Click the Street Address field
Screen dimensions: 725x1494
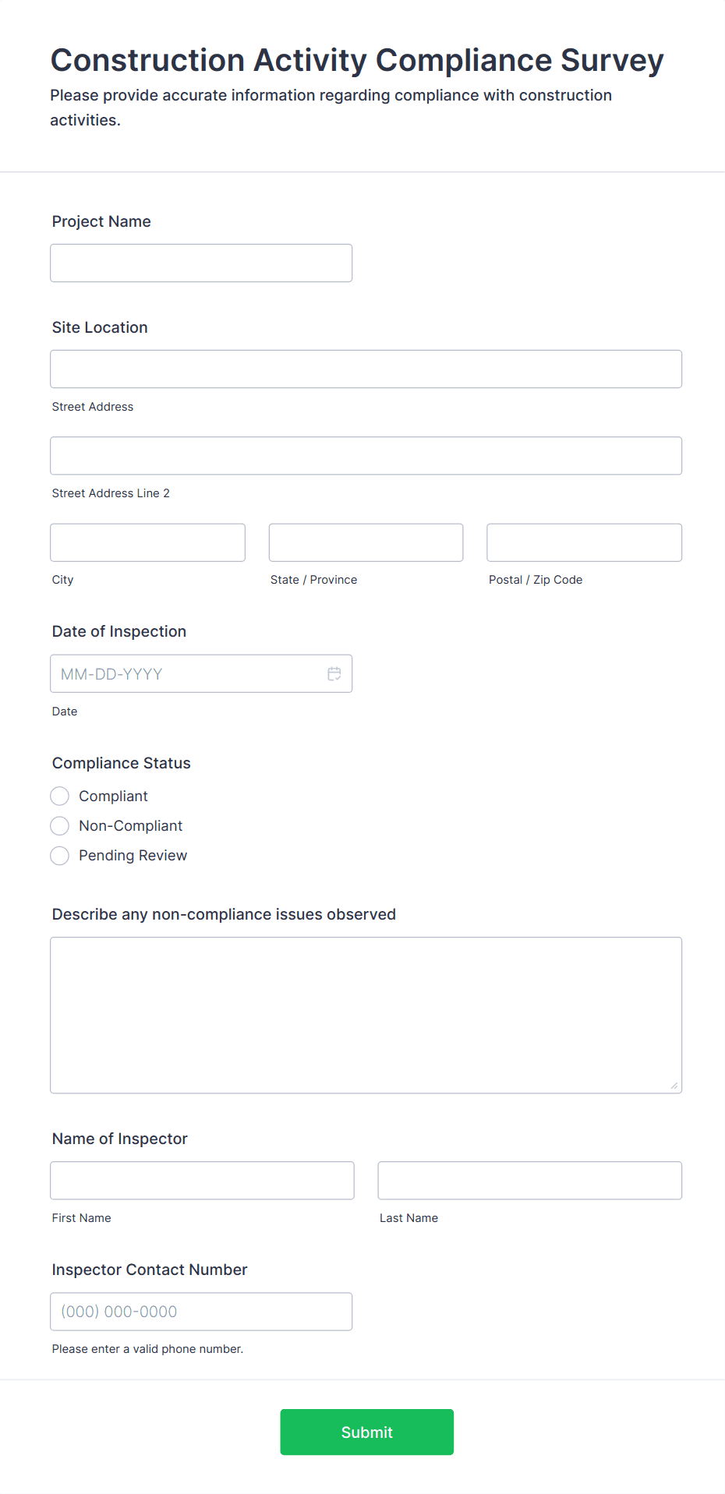click(366, 369)
